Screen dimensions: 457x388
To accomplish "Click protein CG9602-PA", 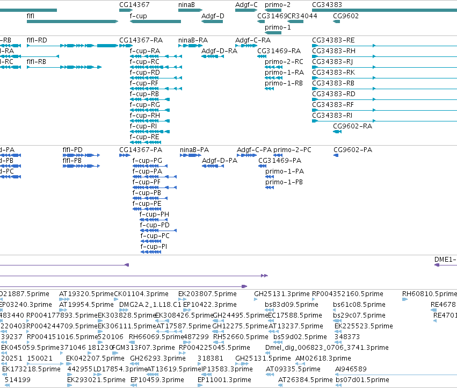I will (x=353, y=149).
